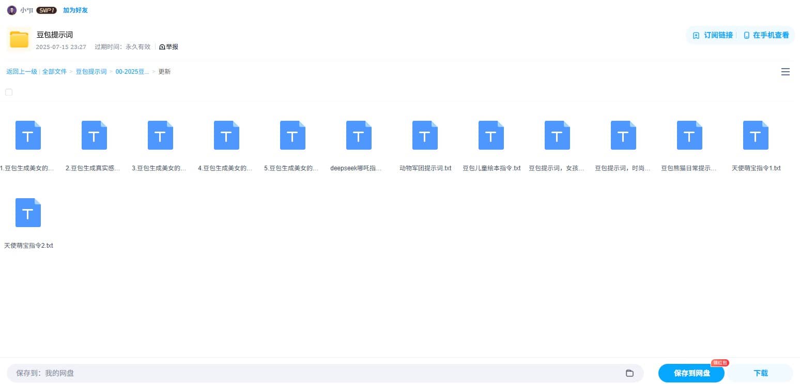Image resolution: width=800 pixels, height=384 pixels.
Task: Click the 下载 button
Action: 760,373
